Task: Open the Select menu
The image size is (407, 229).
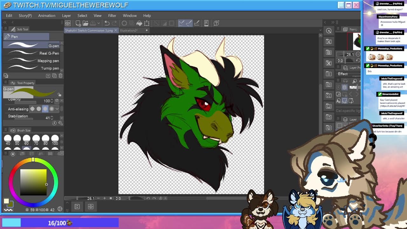Action: coord(82,16)
